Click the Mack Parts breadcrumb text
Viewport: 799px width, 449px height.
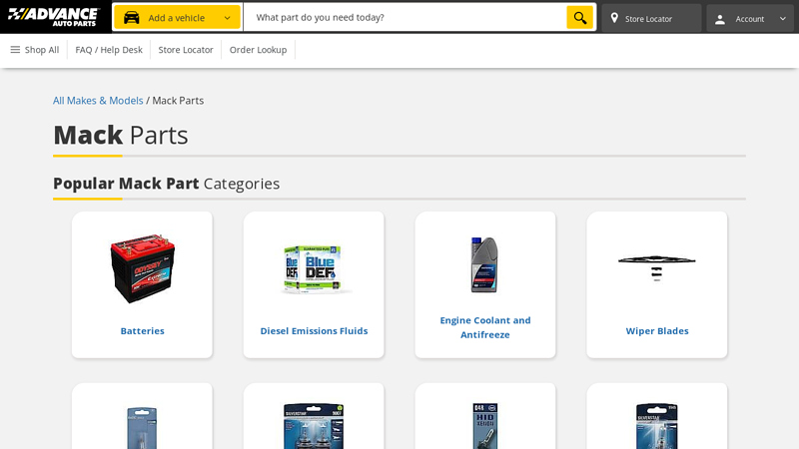click(x=178, y=101)
